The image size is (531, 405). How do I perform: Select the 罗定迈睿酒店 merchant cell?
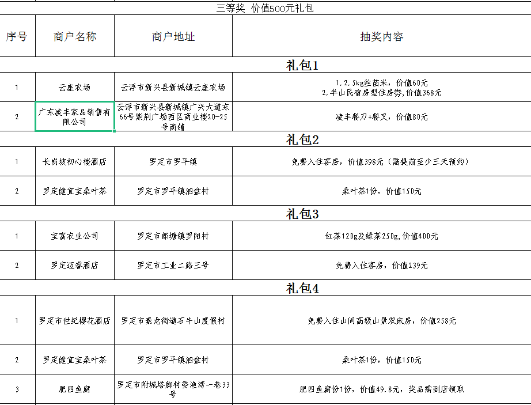(75, 266)
